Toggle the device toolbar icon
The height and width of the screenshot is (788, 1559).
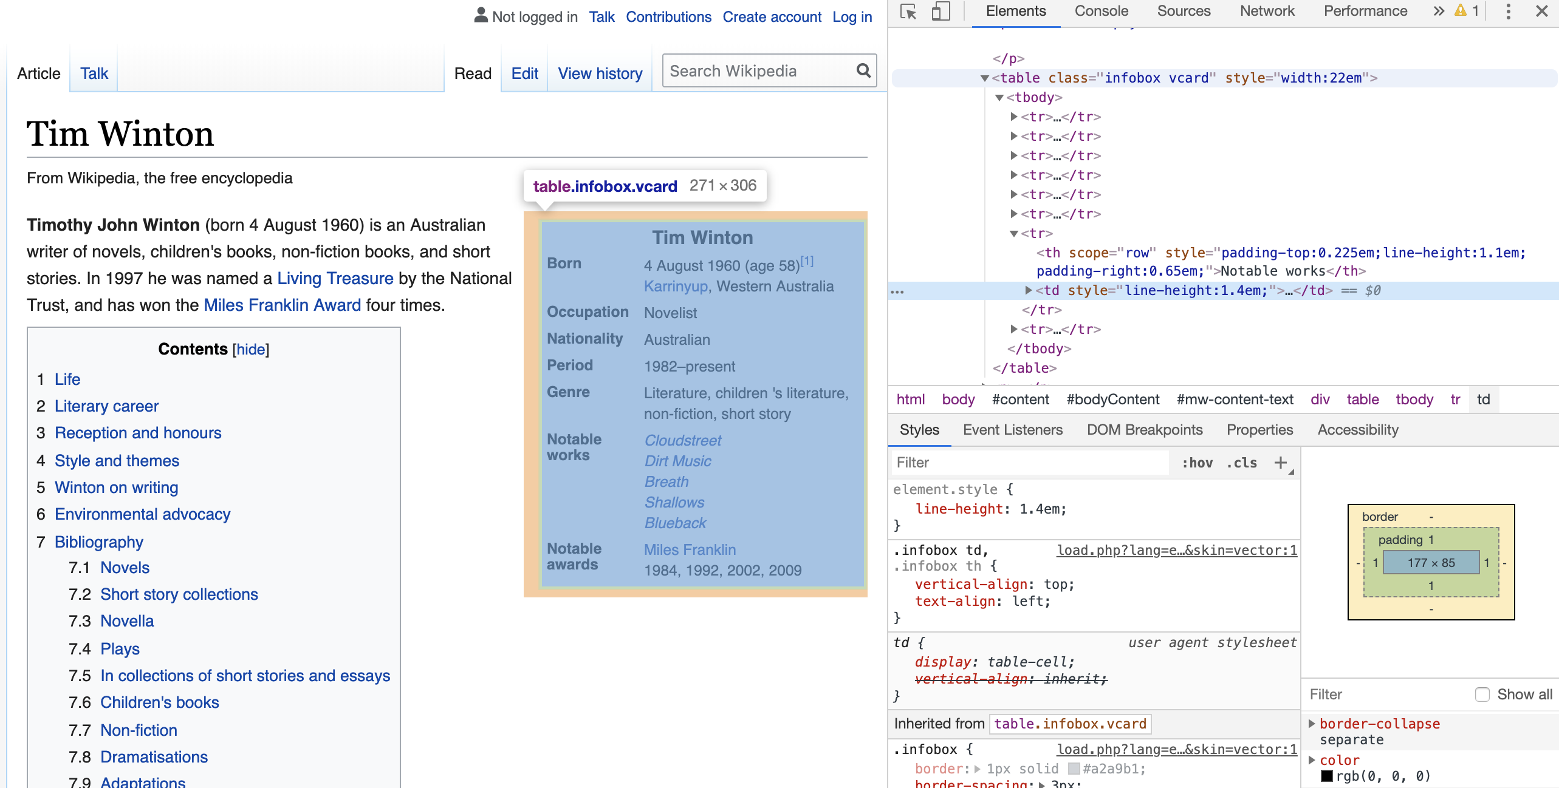coord(941,12)
